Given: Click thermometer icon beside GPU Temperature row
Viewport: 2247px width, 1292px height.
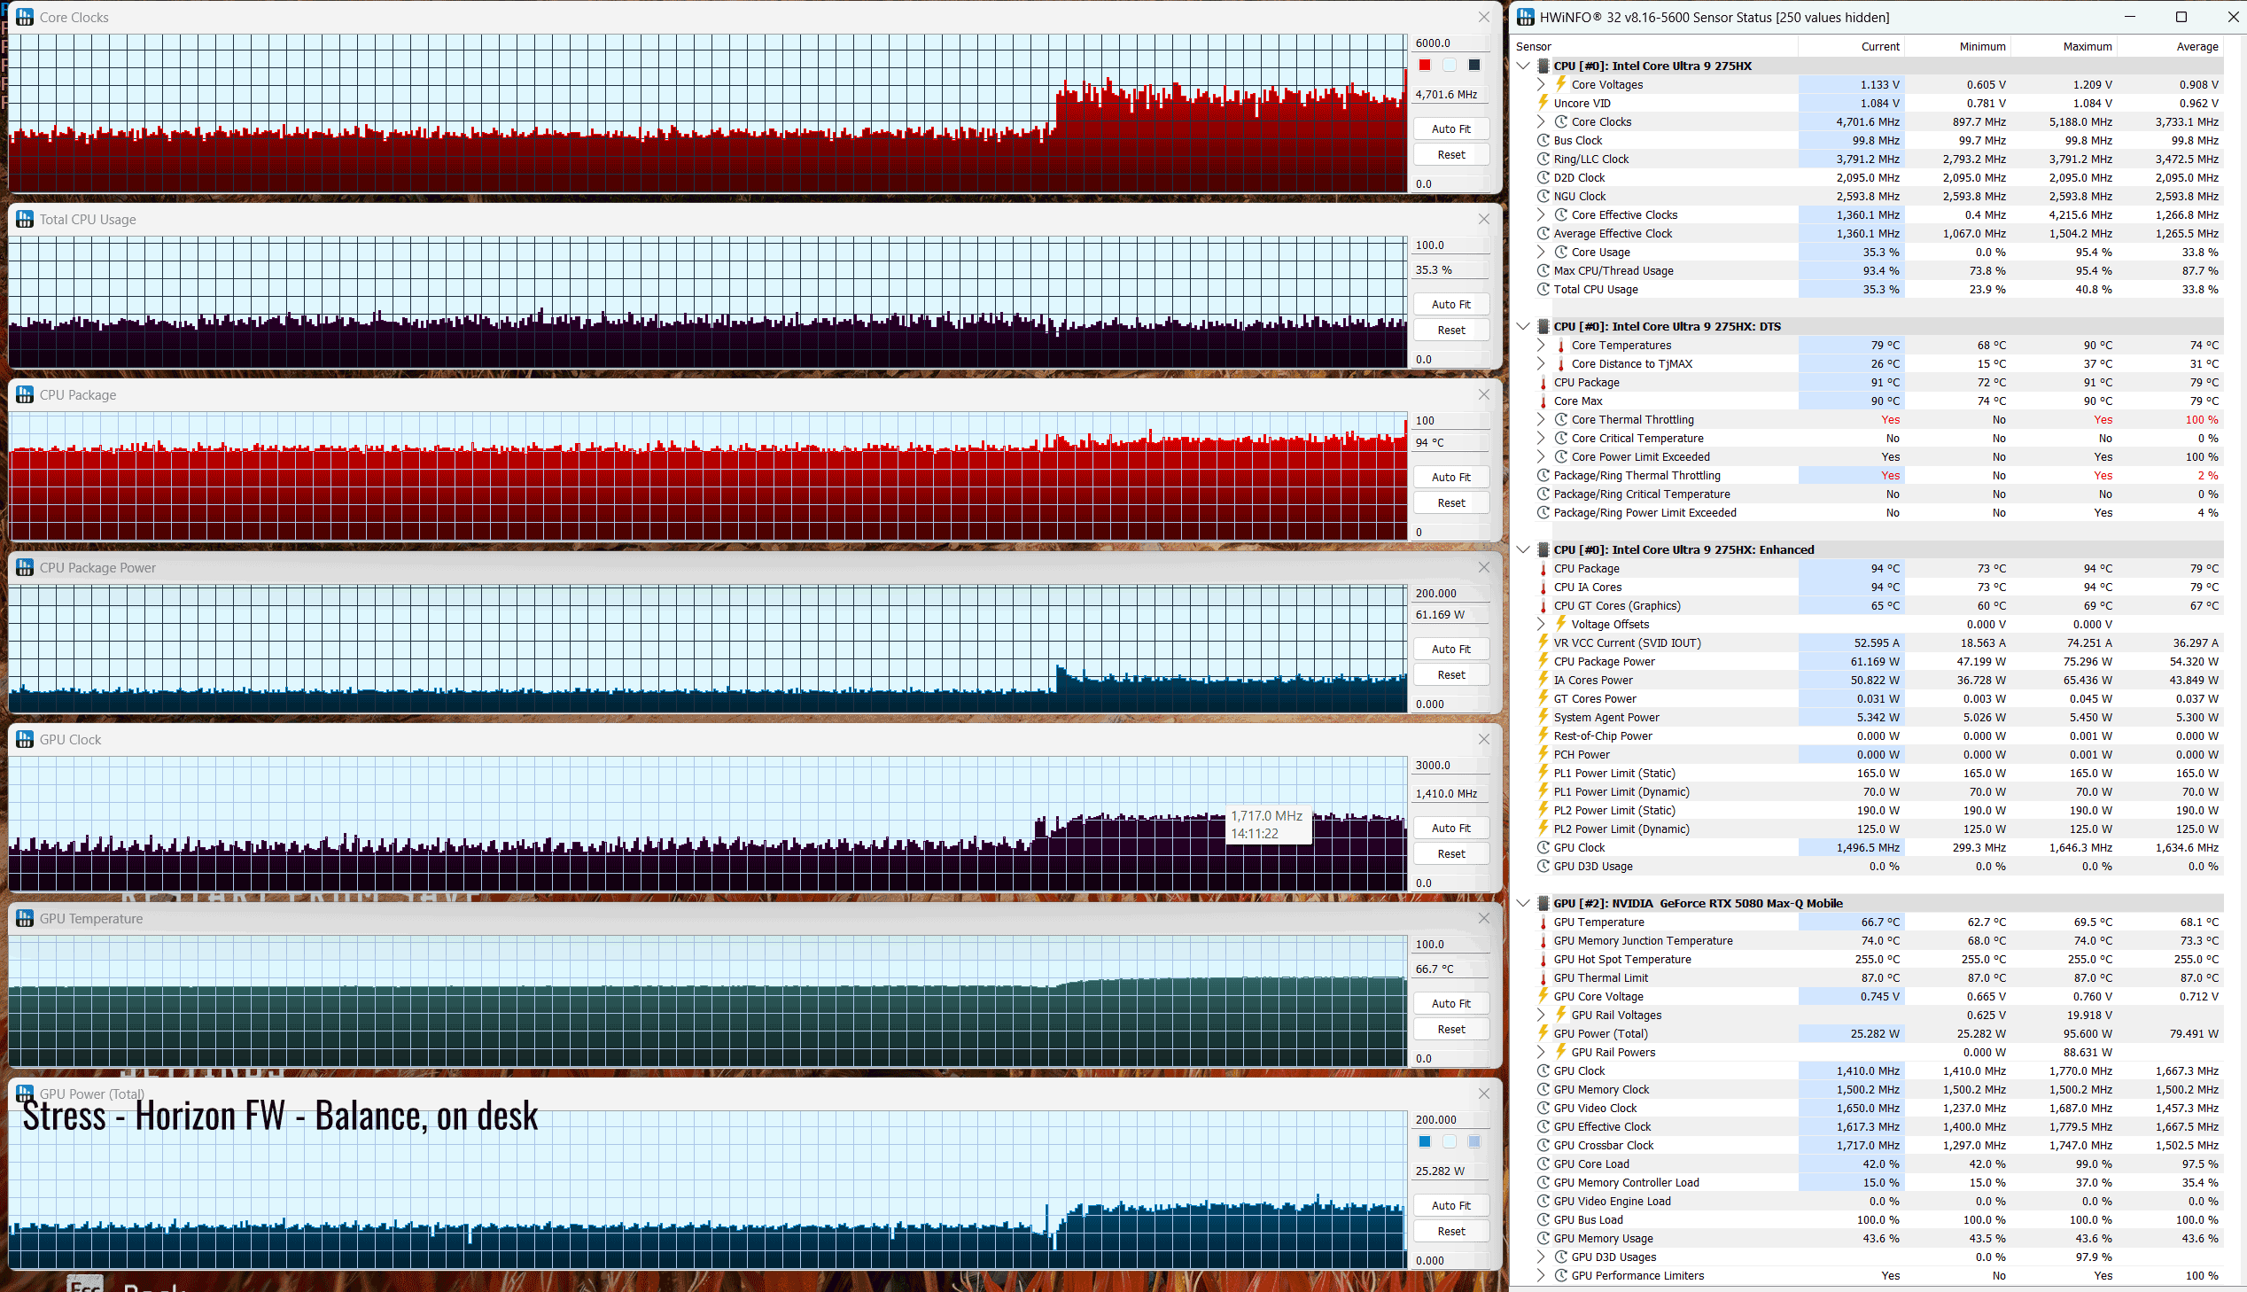Looking at the screenshot, I should click(x=1543, y=922).
